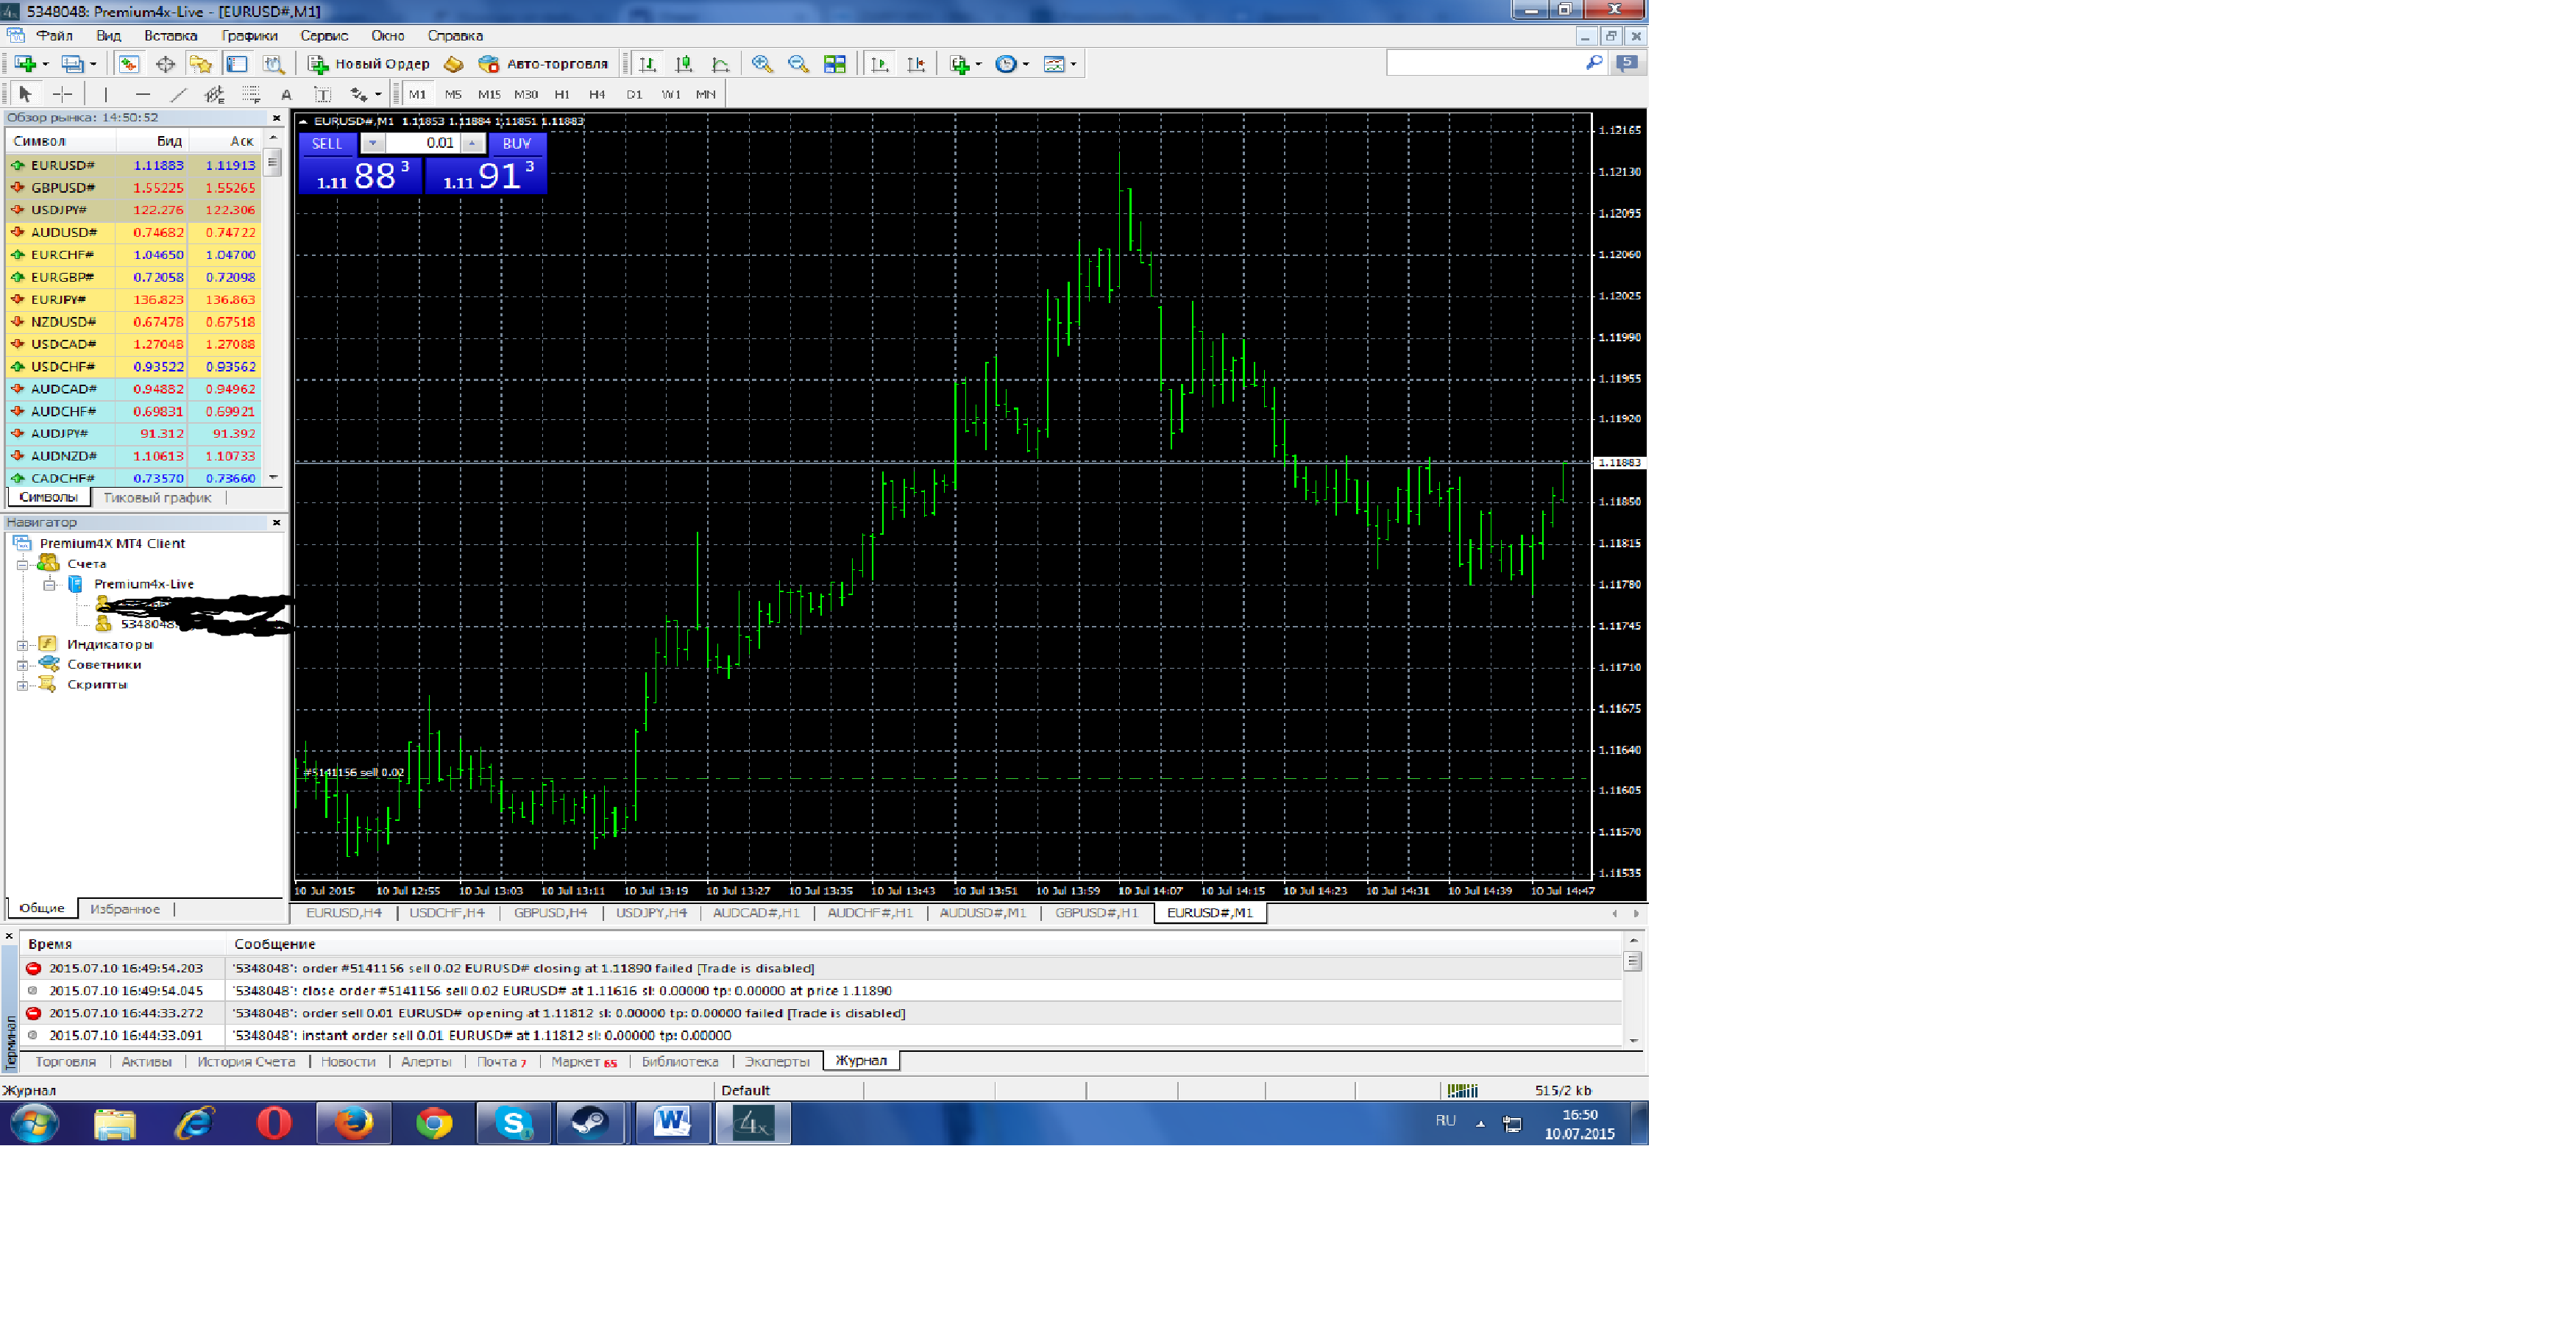Pick the Vertical Line drawing tool

tap(106, 94)
